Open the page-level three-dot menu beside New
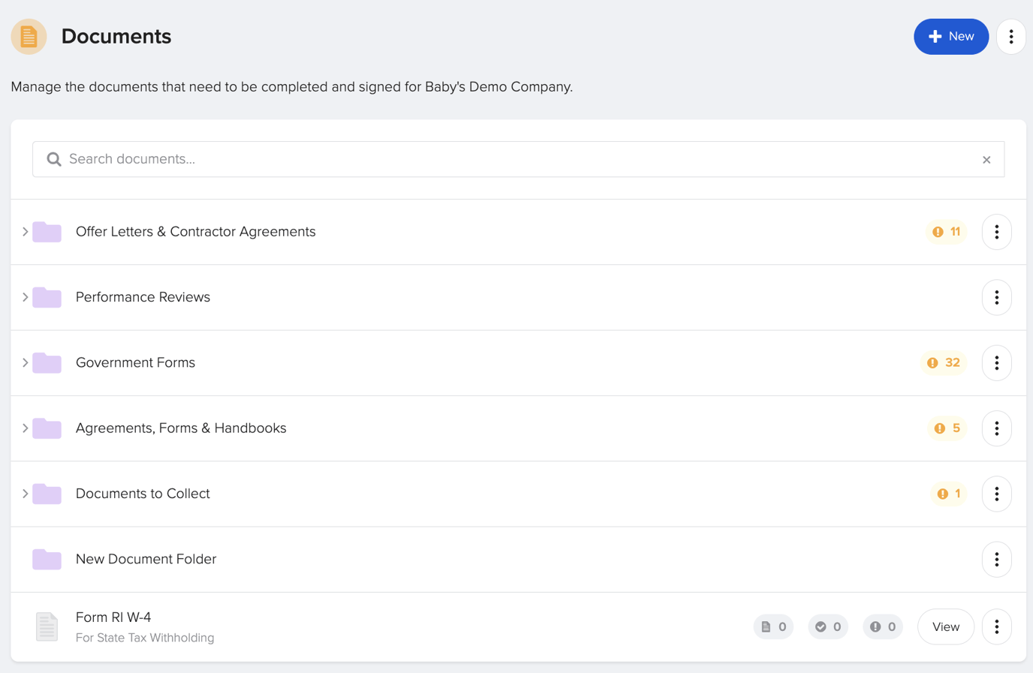The image size is (1033, 673). tap(1010, 37)
